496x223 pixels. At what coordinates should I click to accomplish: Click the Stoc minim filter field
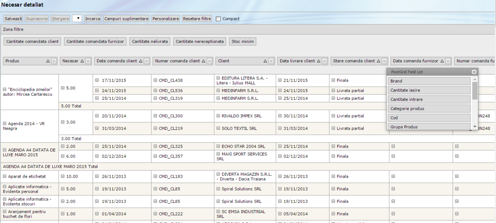[243, 41]
